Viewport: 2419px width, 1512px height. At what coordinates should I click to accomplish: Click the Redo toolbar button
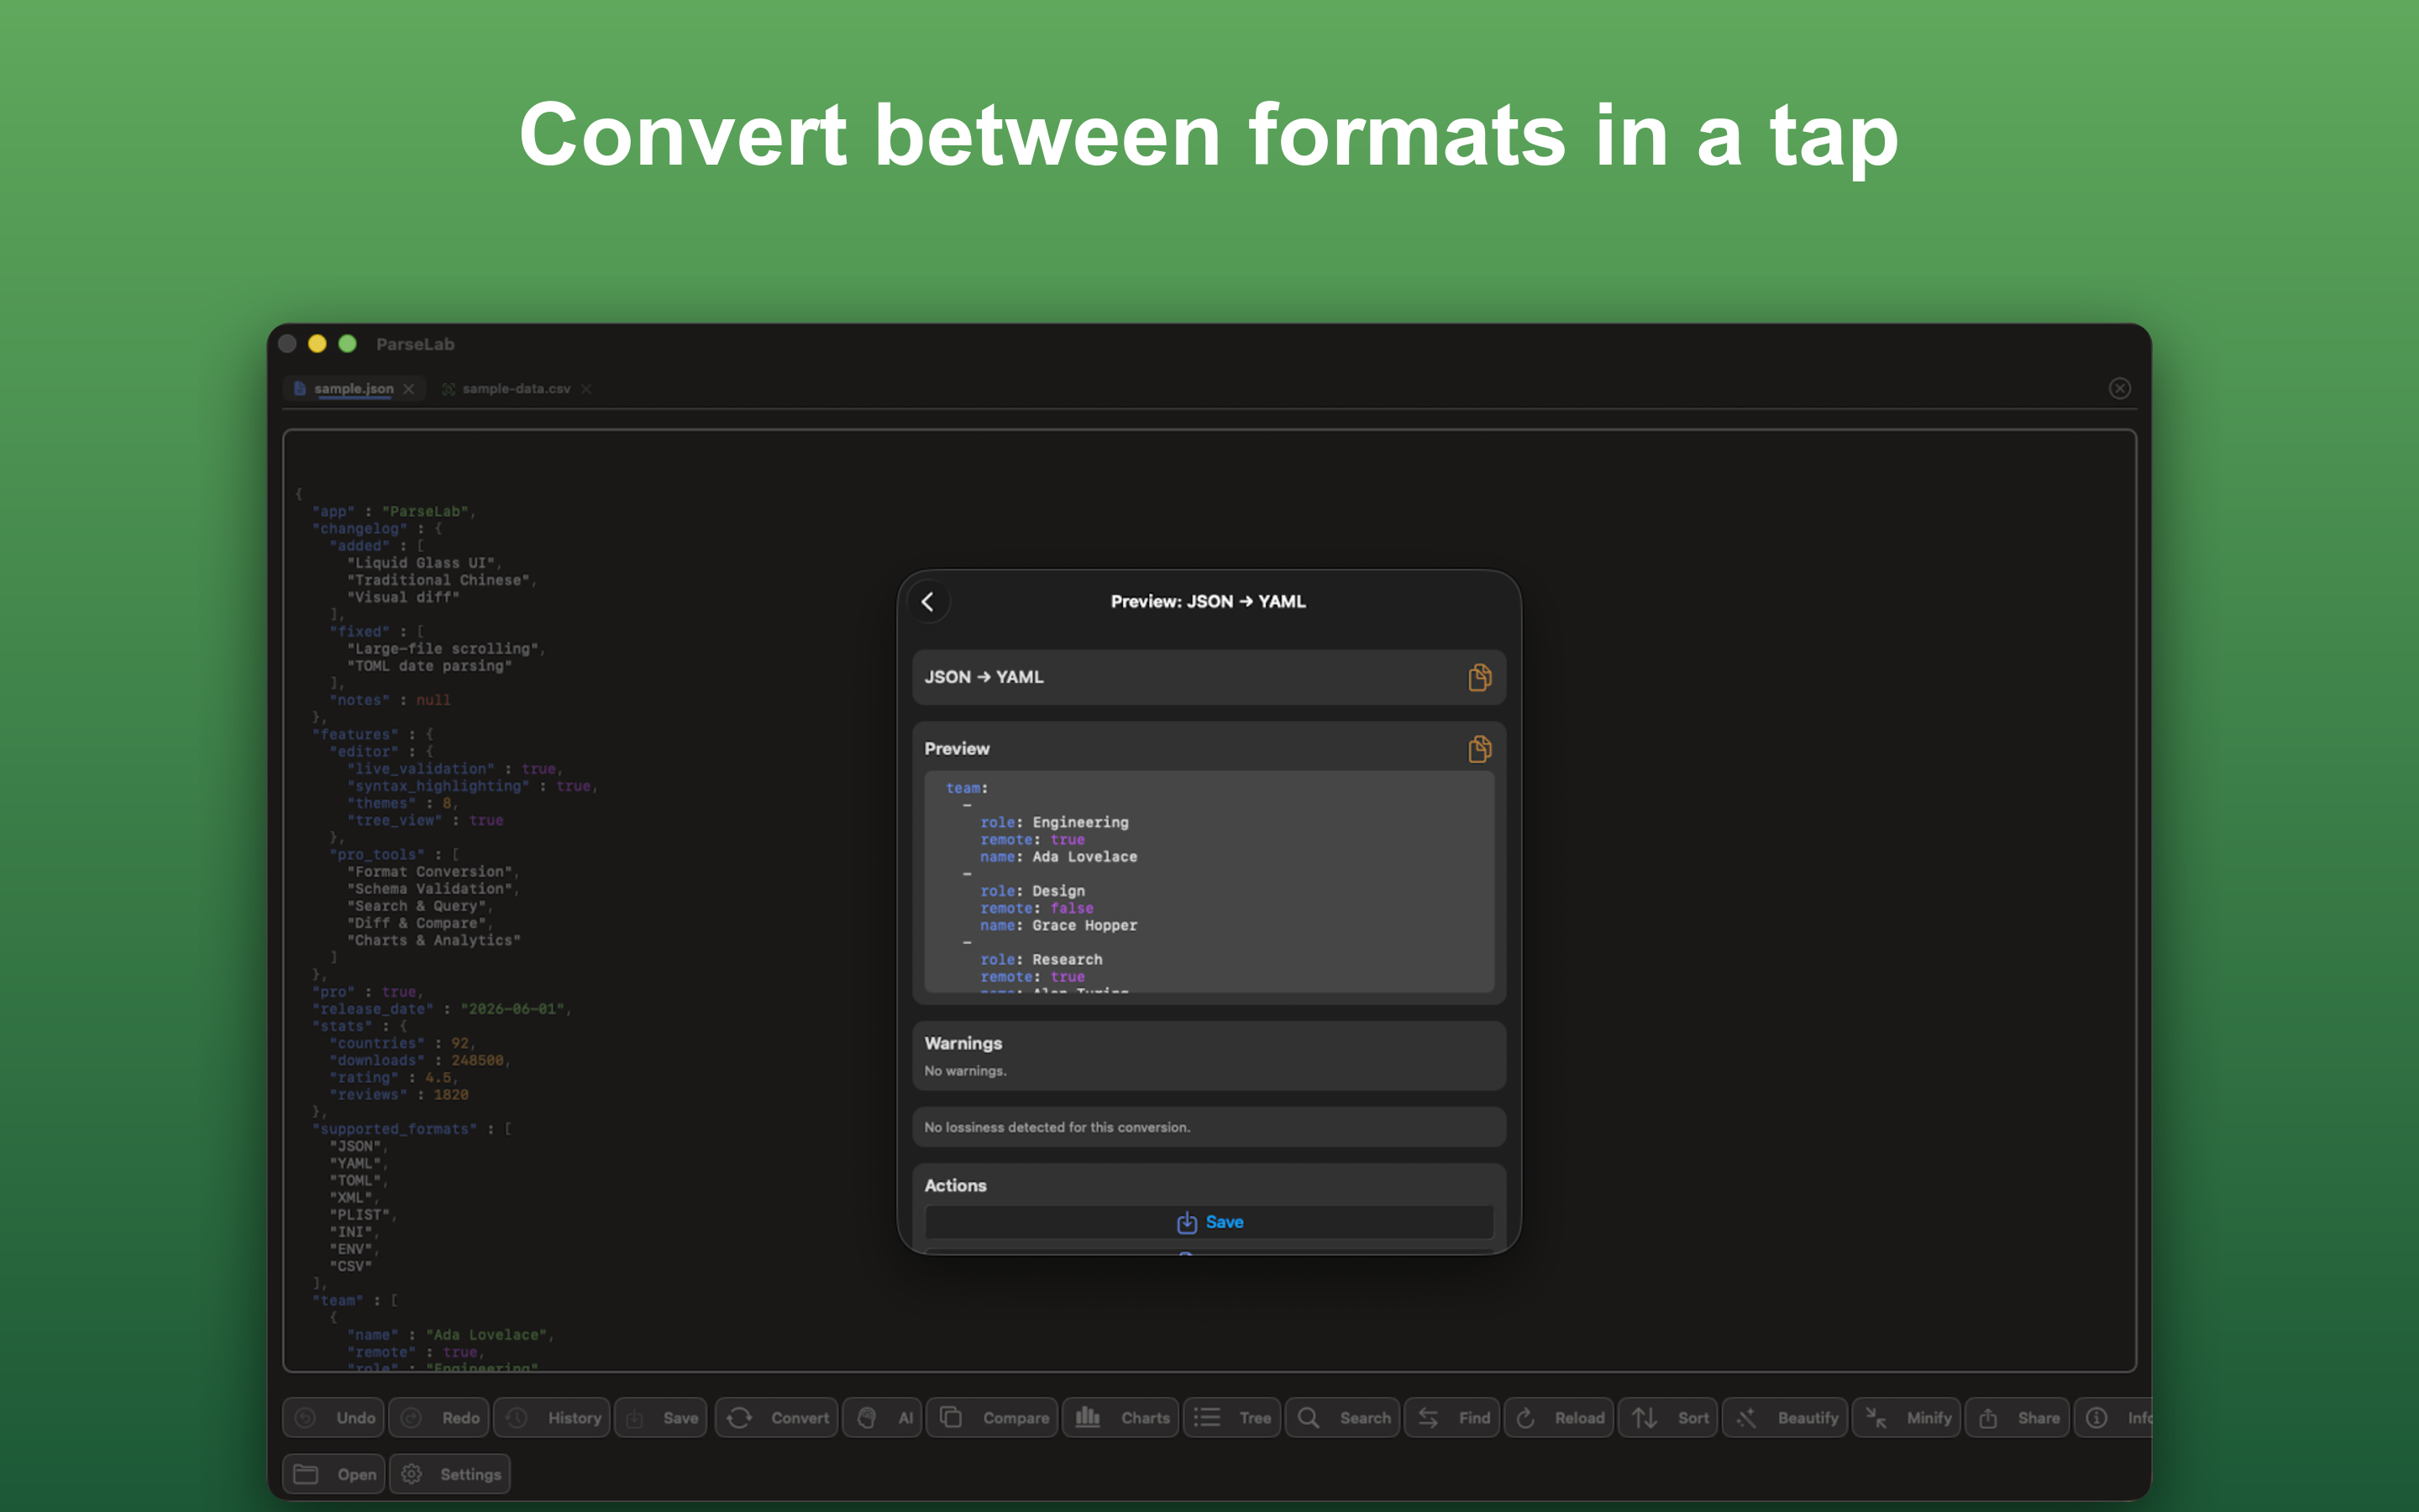tap(438, 1418)
